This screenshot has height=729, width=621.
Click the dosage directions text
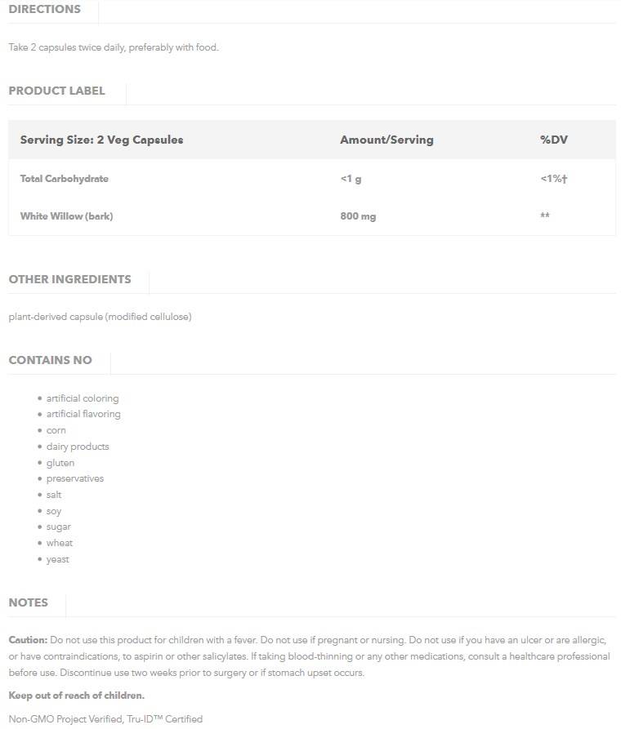(114, 47)
